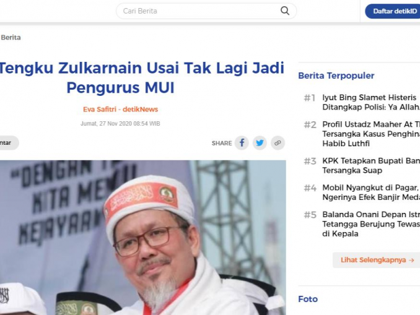Open the article main photo
This screenshot has width=420, height=315.
pyautogui.click(x=142, y=238)
